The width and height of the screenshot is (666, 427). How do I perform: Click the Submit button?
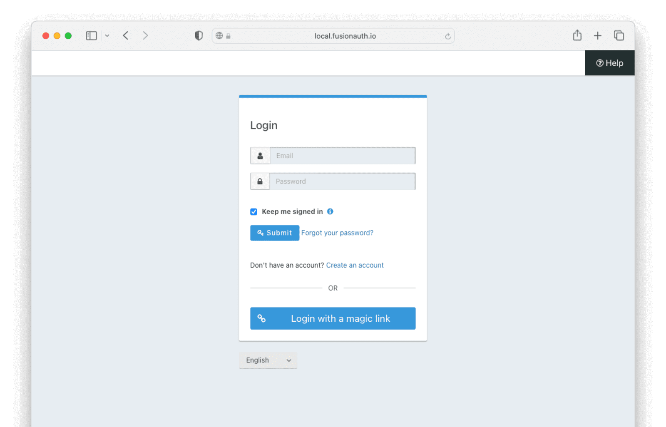coord(275,233)
